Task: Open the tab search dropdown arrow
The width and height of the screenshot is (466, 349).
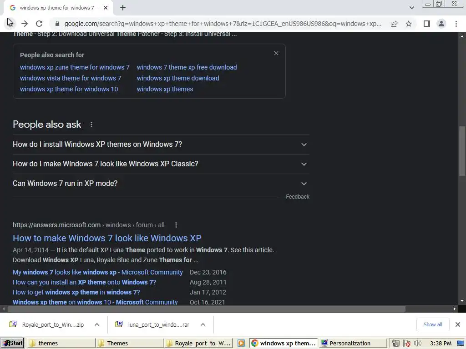Action: pyautogui.click(x=411, y=8)
